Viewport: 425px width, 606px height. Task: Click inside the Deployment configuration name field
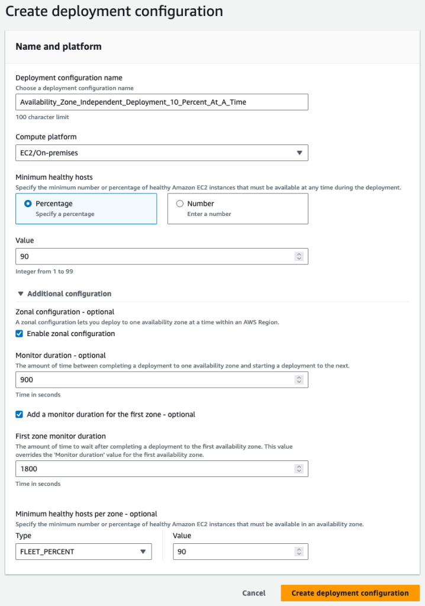click(162, 102)
